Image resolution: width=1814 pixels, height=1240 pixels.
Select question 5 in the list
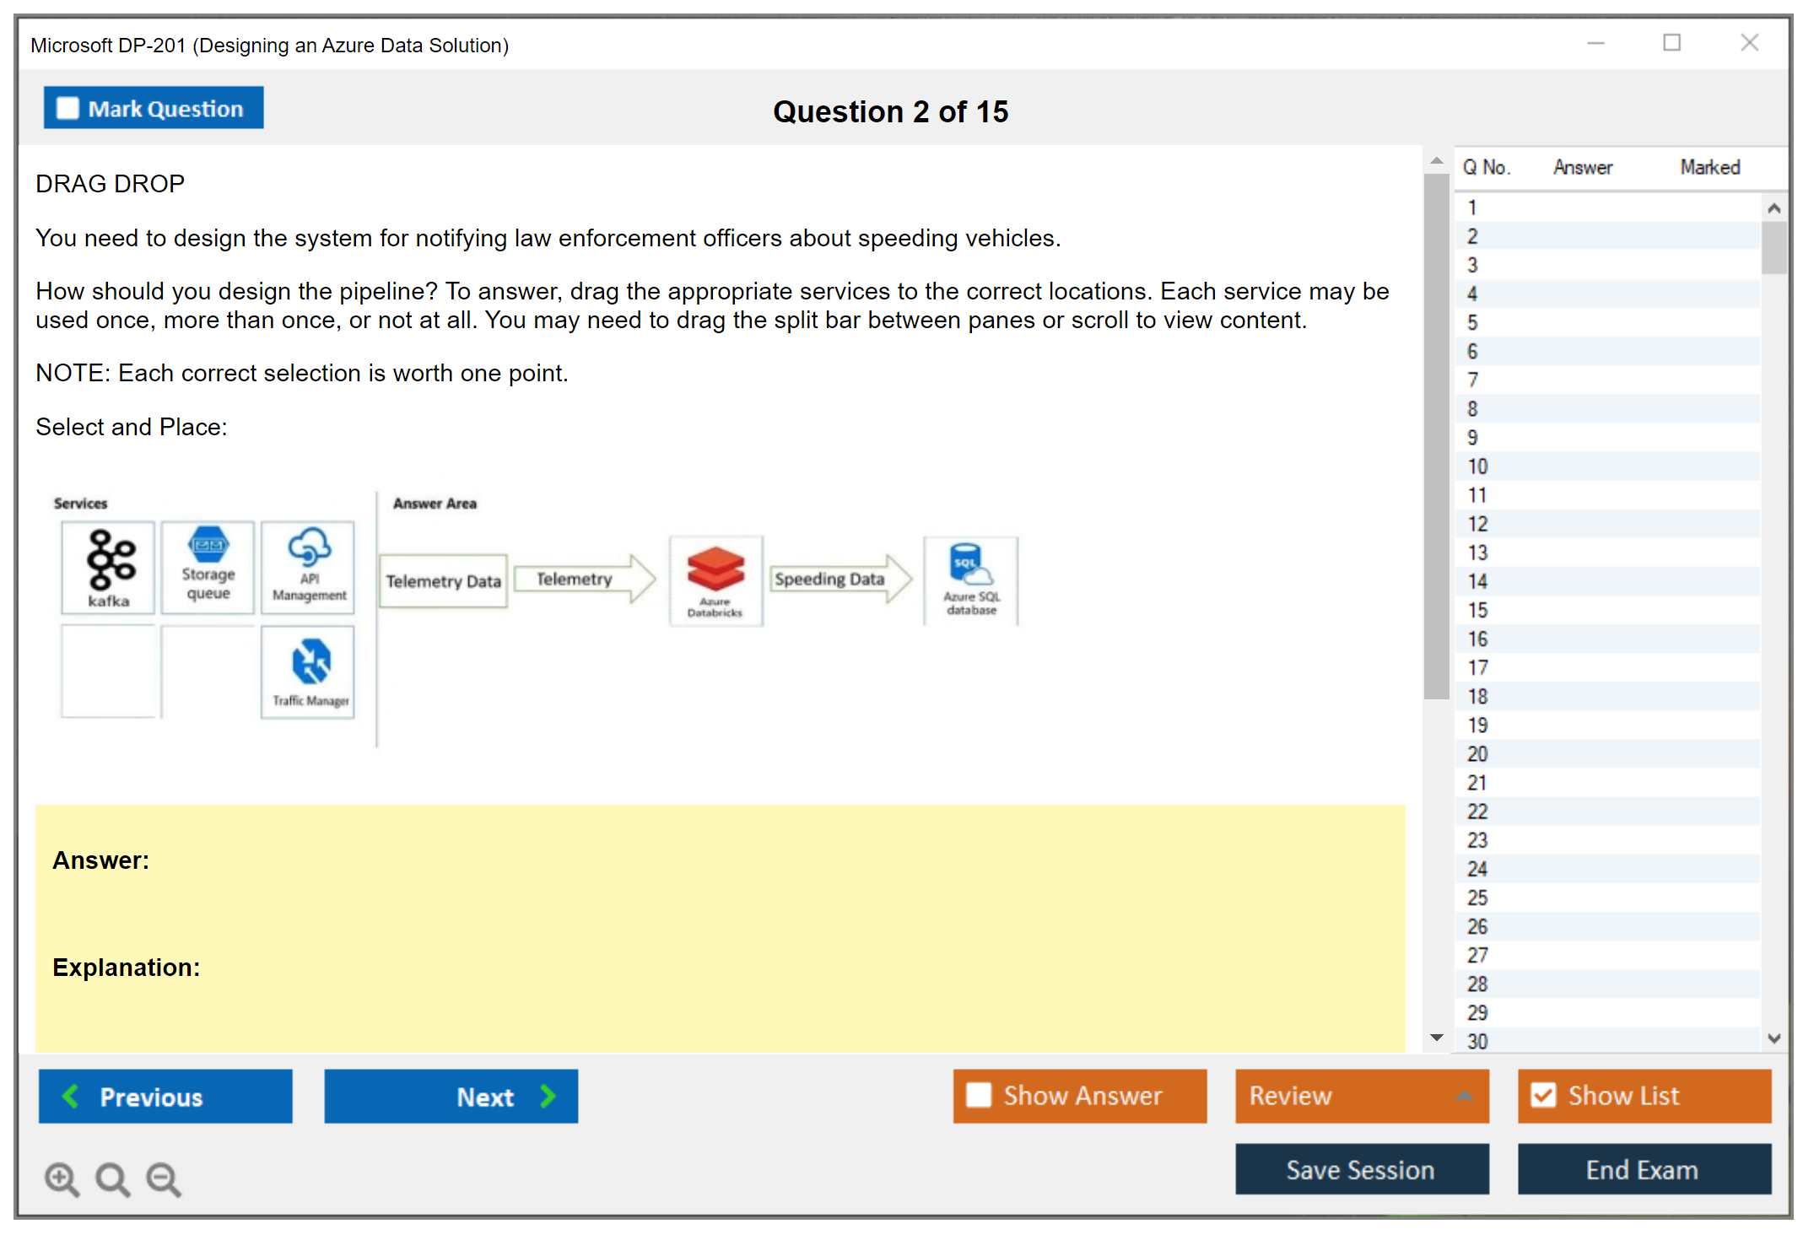(1472, 322)
